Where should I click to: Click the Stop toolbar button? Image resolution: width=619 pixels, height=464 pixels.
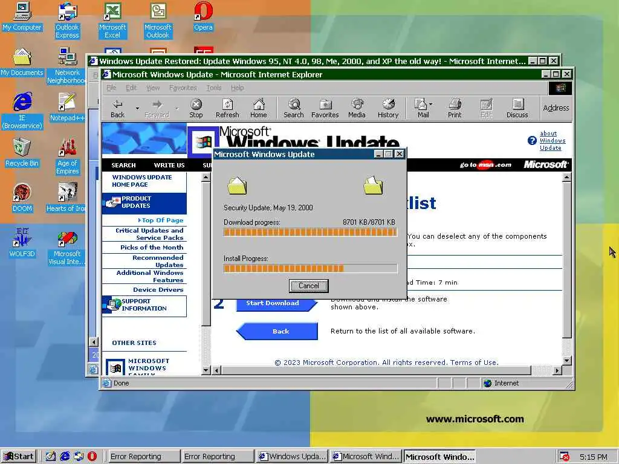(196, 109)
